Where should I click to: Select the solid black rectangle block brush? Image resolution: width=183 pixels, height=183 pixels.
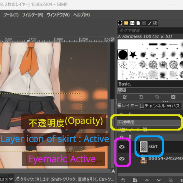[153, 44]
